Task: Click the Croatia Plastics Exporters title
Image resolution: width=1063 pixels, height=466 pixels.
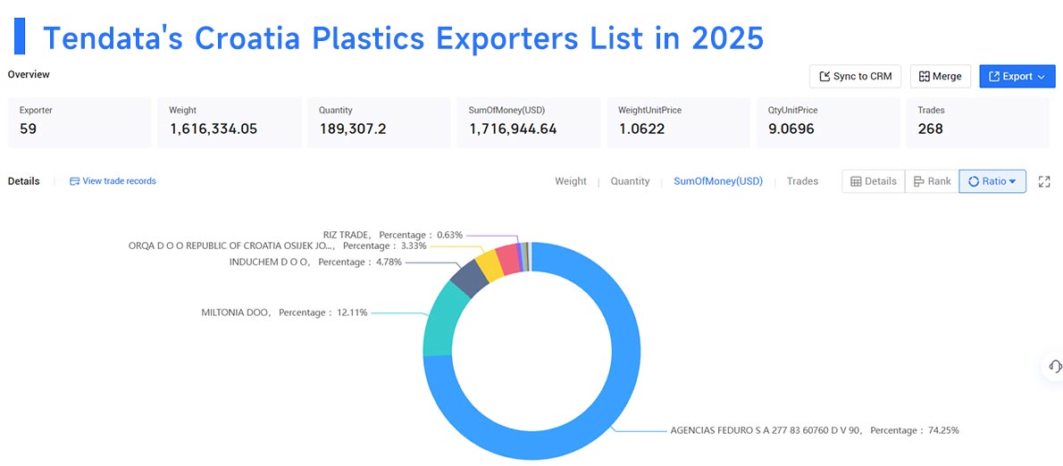Action: [x=403, y=37]
